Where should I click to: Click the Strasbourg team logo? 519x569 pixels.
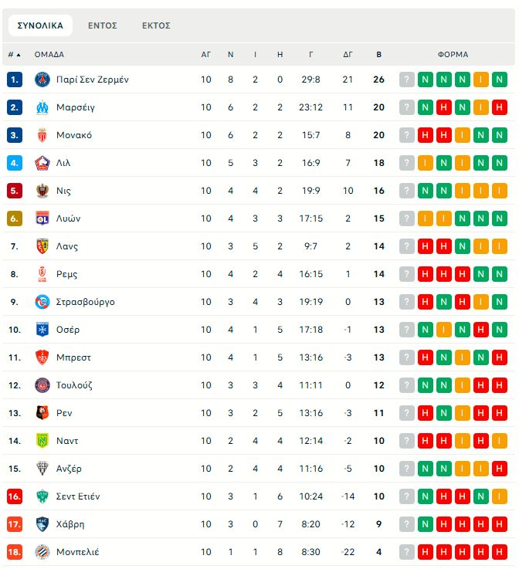42,302
